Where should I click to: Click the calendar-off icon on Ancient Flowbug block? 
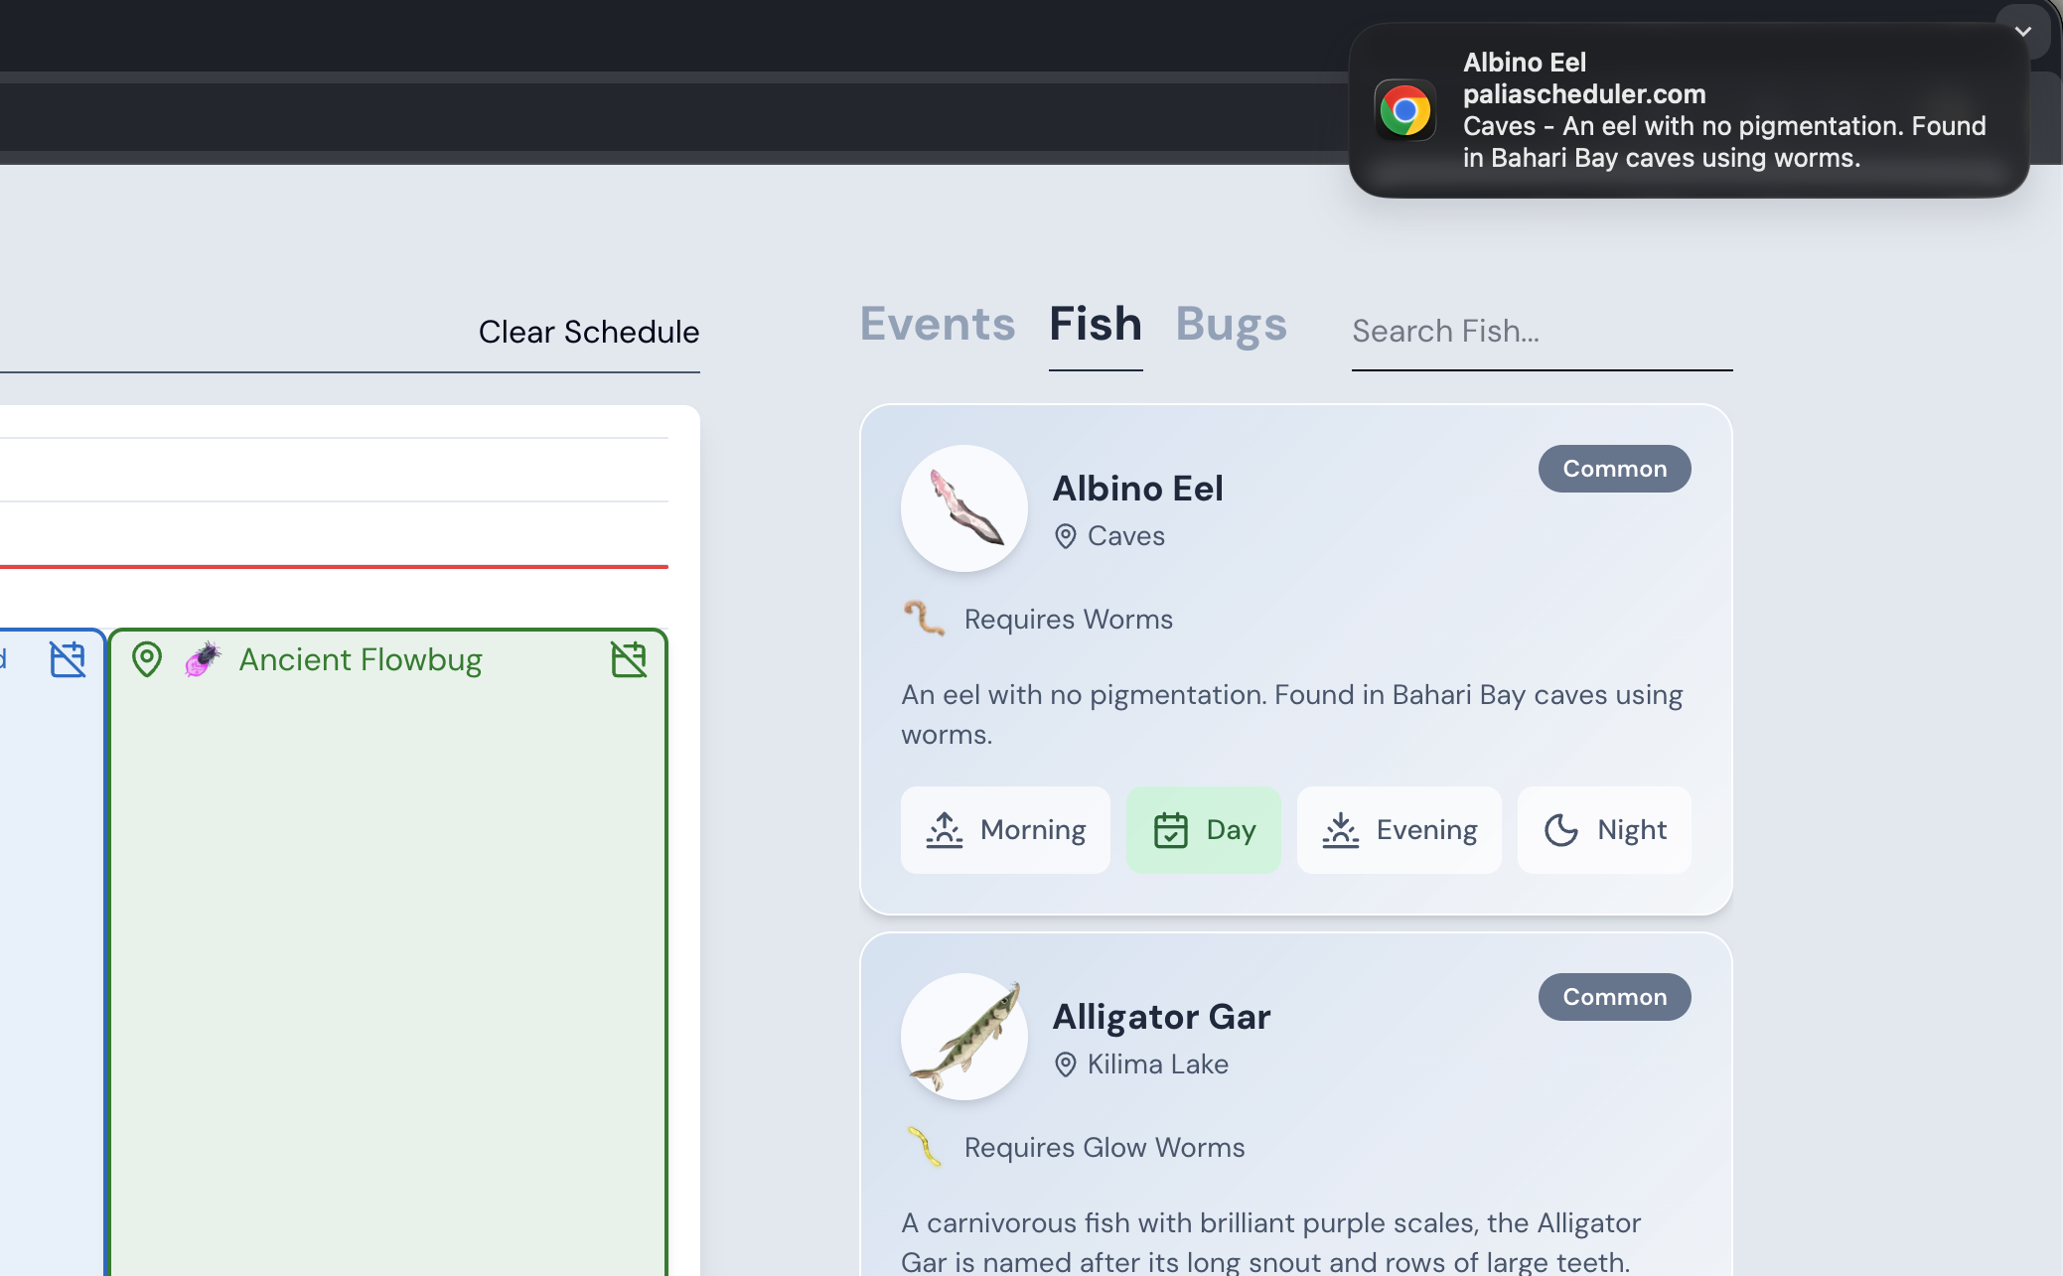click(x=629, y=658)
